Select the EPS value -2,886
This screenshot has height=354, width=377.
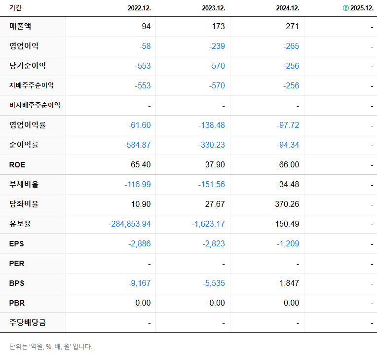[x=140, y=243]
